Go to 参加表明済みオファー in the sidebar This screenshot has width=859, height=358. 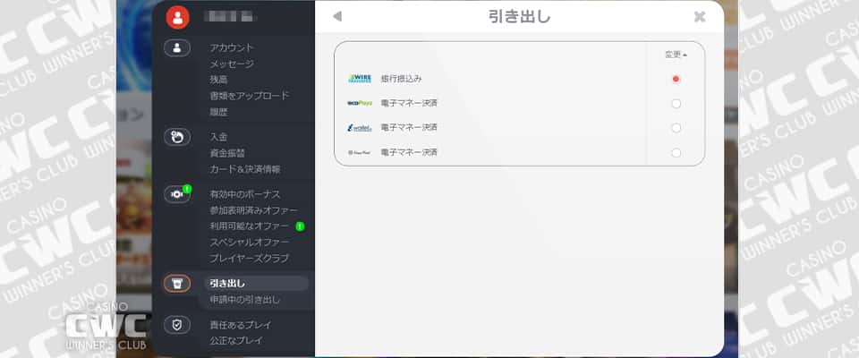pyautogui.click(x=253, y=210)
